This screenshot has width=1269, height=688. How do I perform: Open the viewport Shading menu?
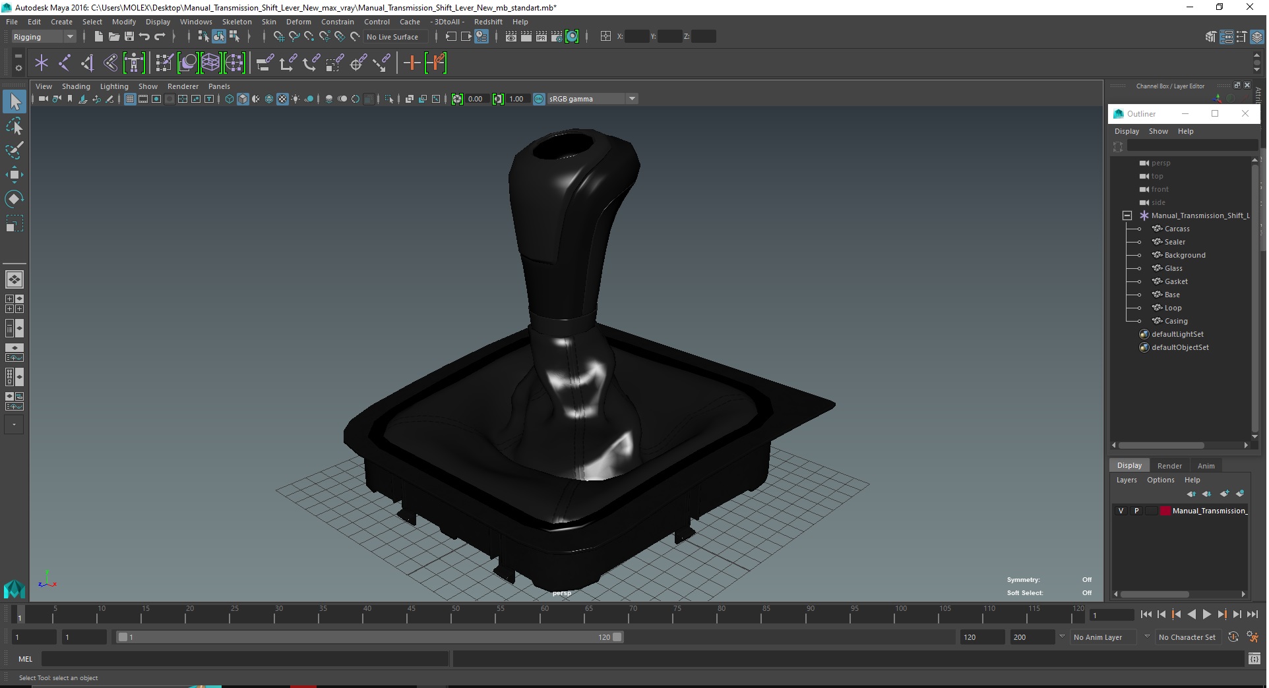tap(76, 86)
